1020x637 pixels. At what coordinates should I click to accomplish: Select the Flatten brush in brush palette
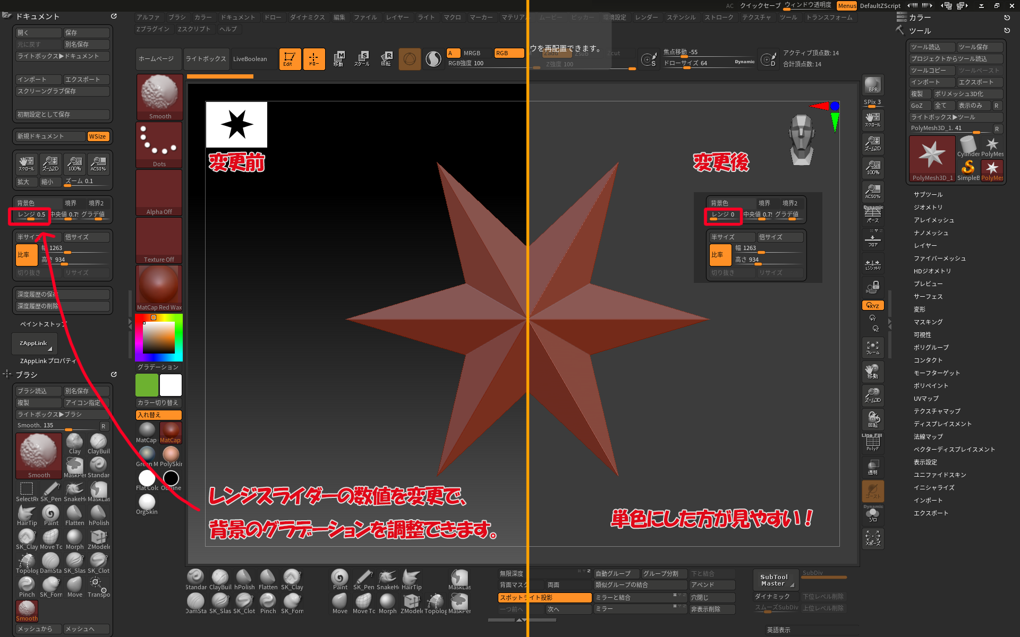click(75, 515)
